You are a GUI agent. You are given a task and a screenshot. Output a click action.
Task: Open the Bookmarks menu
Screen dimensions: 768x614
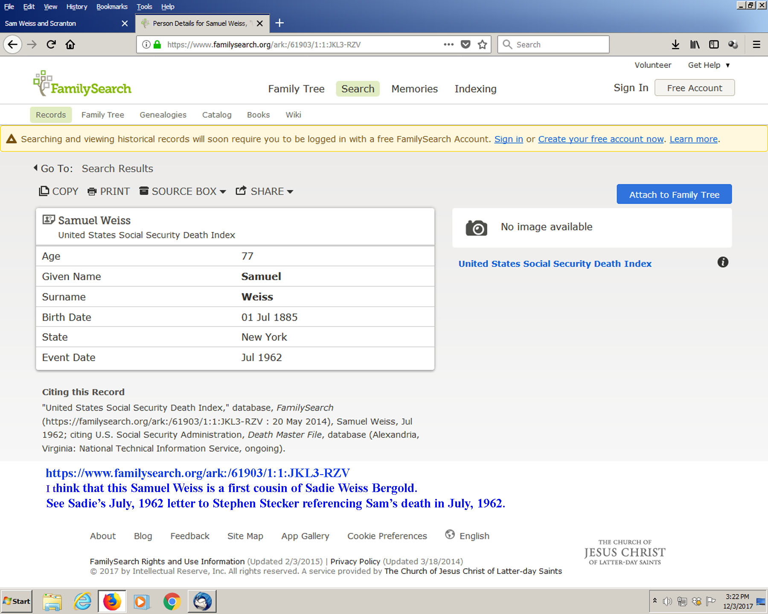pos(112,6)
